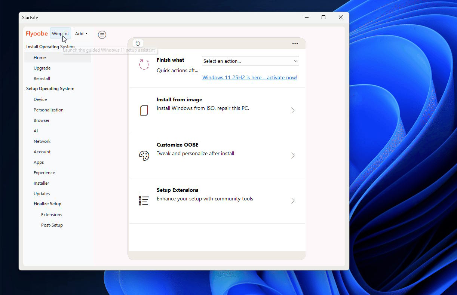The image size is (457, 295).
Task: Click the circular hamburger menu icon
Action: (102, 35)
